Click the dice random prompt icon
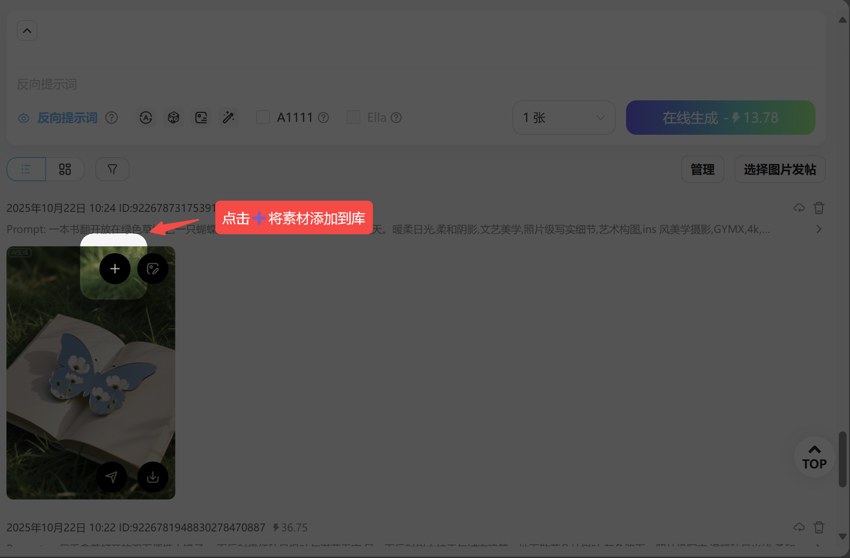Screen dimensions: 850x558 173,118
